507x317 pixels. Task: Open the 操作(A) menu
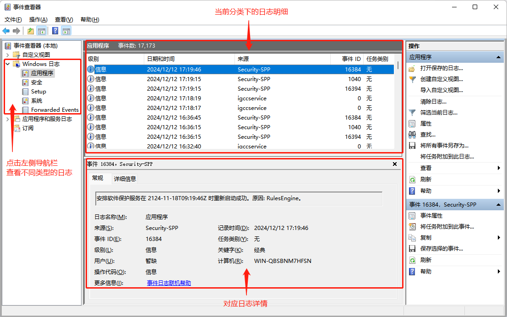coord(38,20)
